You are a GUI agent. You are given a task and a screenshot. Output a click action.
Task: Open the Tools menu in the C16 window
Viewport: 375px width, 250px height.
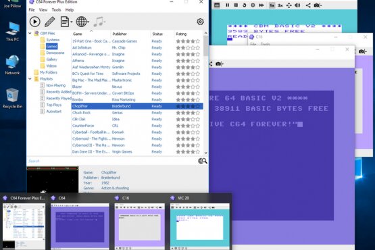point(266,45)
